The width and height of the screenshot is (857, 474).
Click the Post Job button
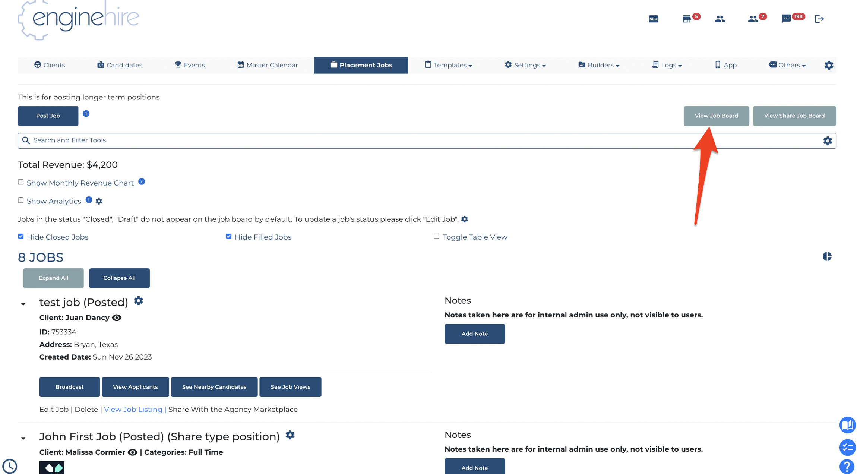pos(48,116)
